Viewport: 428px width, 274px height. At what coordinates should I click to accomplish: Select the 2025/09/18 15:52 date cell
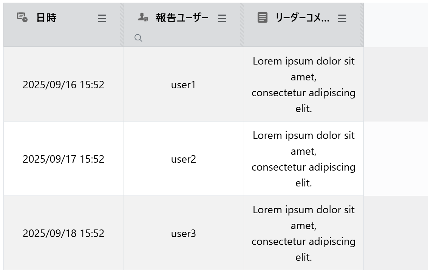(x=63, y=233)
